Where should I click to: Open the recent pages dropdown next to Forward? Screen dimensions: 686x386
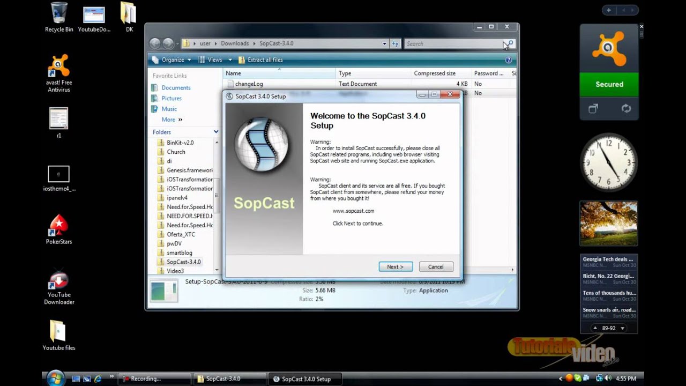point(177,44)
